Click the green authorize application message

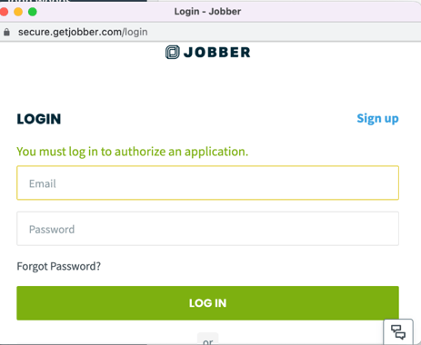(x=133, y=152)
